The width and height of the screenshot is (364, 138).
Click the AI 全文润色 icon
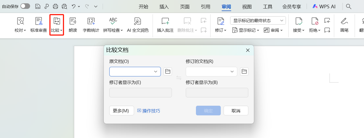(138, 21)
